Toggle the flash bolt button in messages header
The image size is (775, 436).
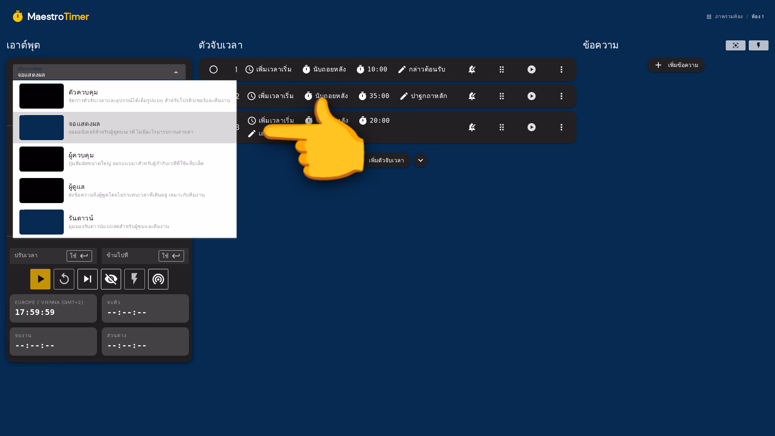(x=758, y=45)
